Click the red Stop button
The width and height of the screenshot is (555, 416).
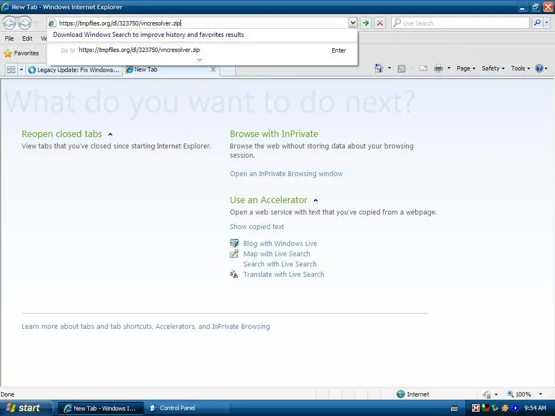[380, 23]
